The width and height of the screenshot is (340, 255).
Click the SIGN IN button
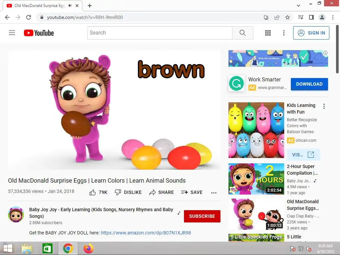[x=311, y=33]
